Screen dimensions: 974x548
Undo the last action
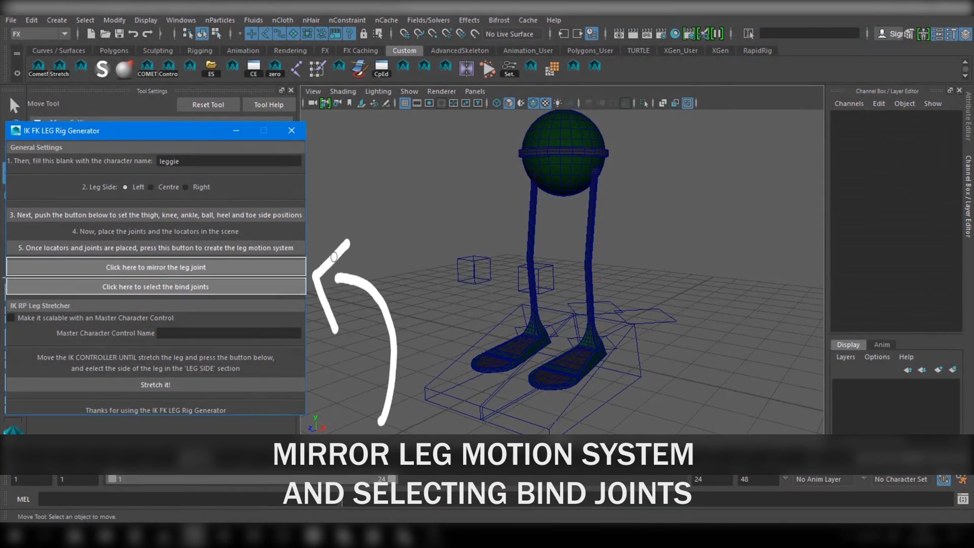point(133,34)
